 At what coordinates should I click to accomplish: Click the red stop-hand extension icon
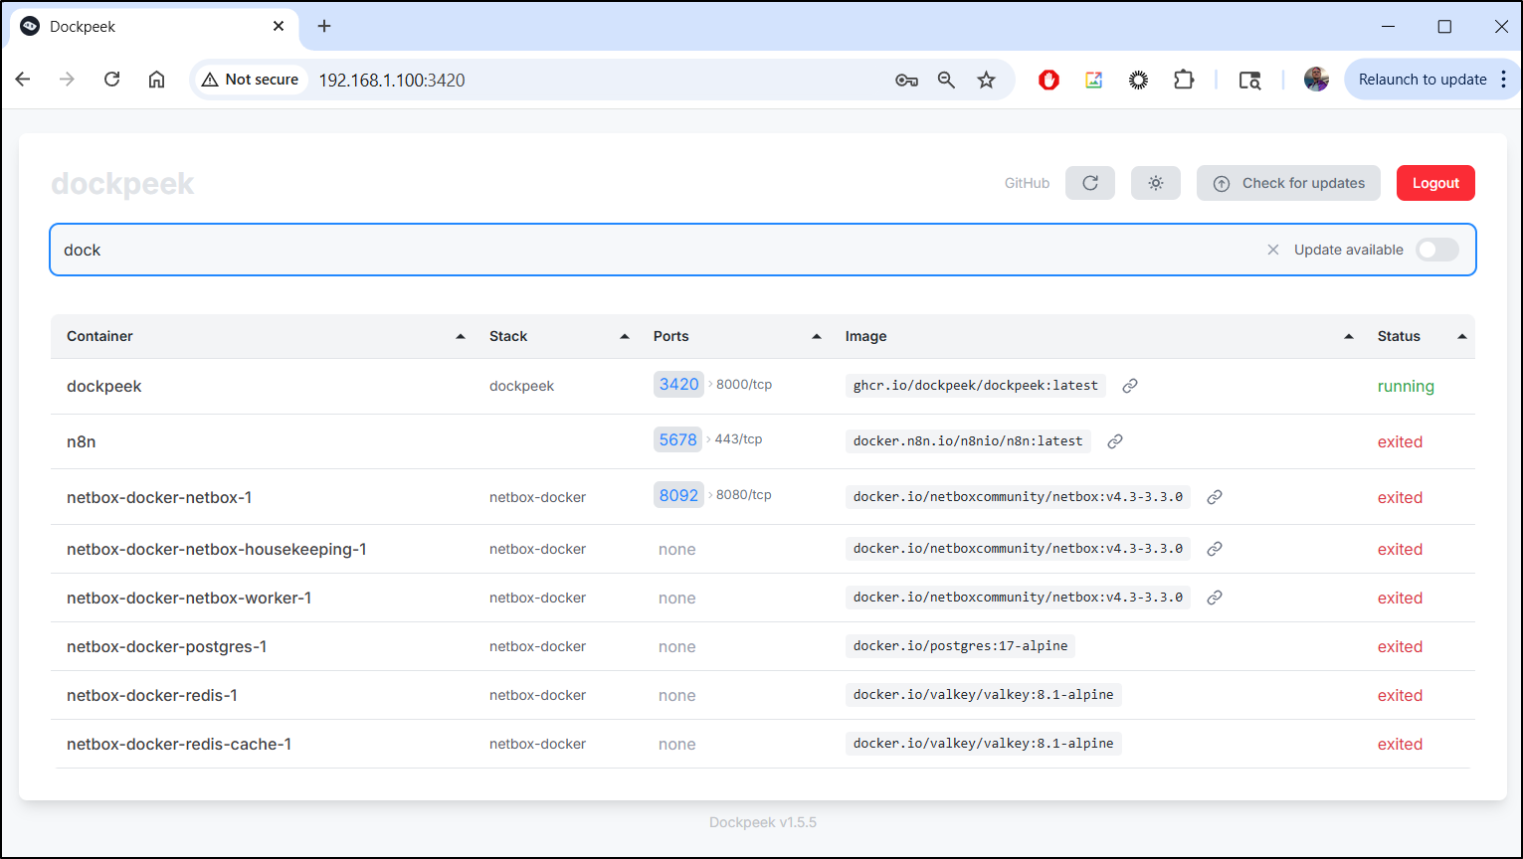coord(1048,80)
